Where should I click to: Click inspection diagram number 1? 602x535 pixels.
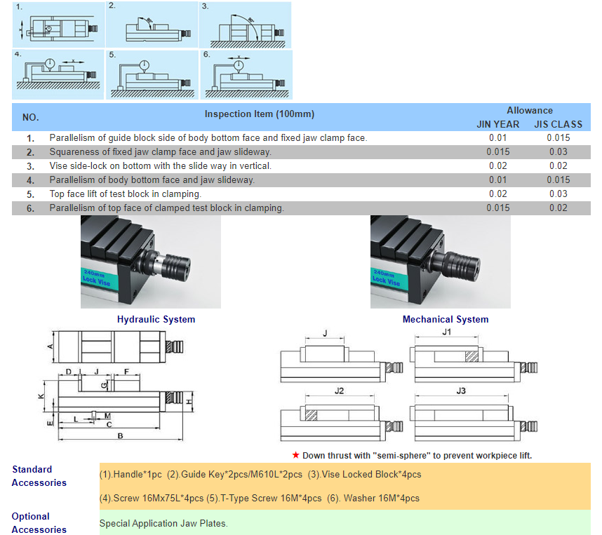[x=58, y=25]
